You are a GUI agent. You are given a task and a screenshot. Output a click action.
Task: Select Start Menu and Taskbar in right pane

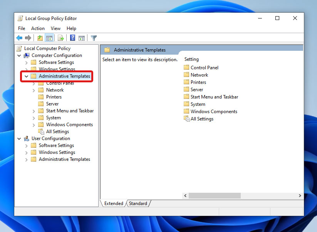coord(214,97)
